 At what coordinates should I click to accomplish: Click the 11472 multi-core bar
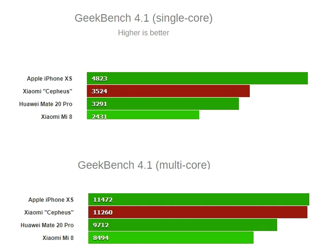tap(199, 199)
